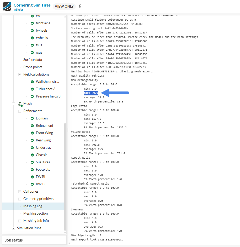Select the FW BL refinement
The image size is (240, 247).
41,177
